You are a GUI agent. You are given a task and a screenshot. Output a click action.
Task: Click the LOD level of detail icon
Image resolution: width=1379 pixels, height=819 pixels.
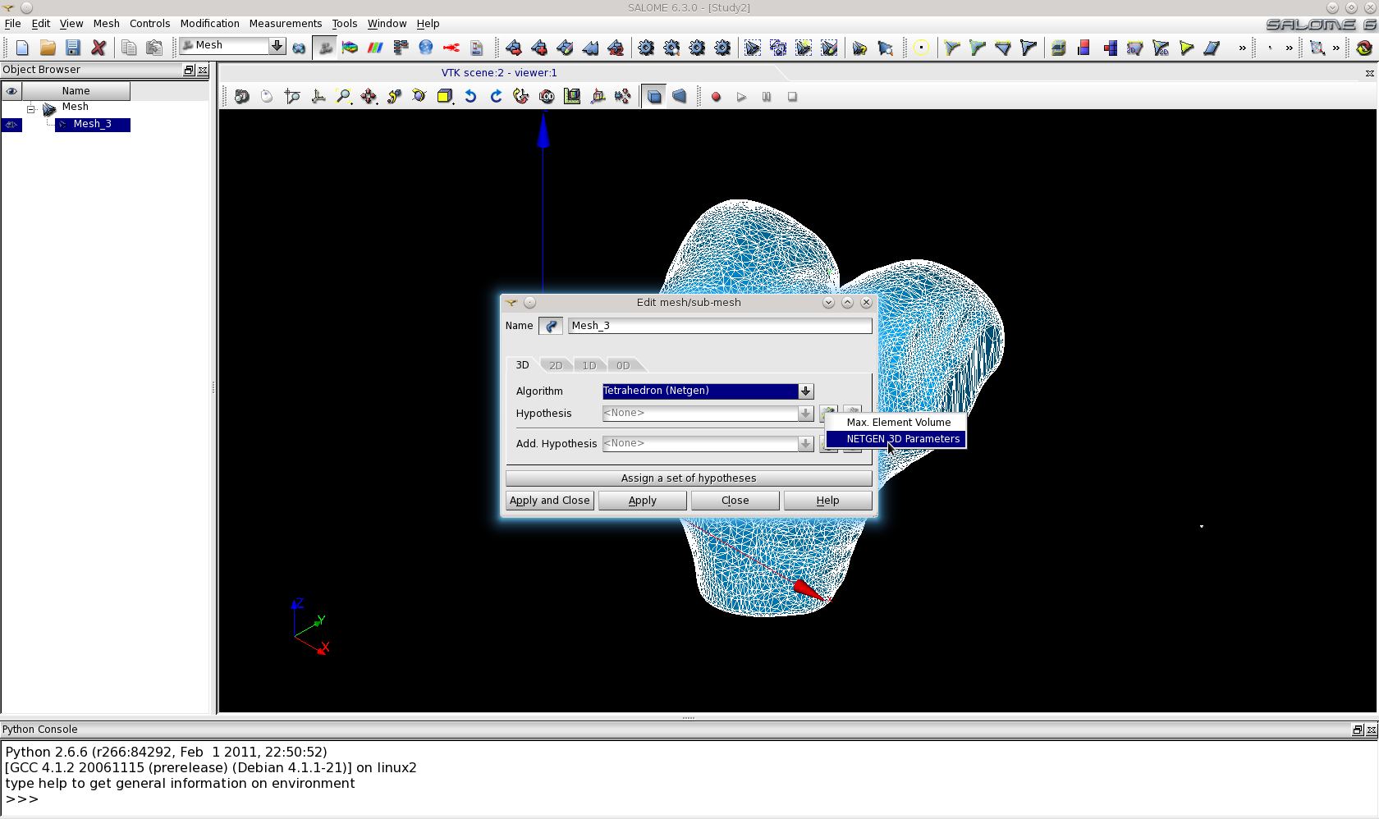547,97
